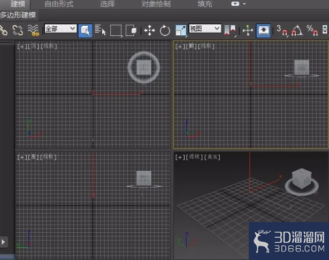This screenshot has width=329, height=260.
Task: Open the 对象绘制 ribbon tab
Action: coord(156,4)
